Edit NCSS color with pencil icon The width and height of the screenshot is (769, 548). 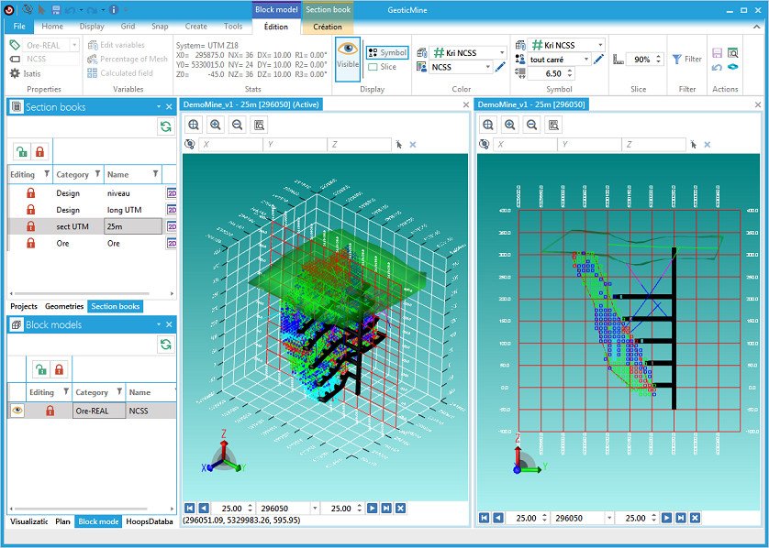500,67
